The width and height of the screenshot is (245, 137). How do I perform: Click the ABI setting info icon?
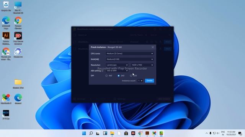[x=102, y=71]
